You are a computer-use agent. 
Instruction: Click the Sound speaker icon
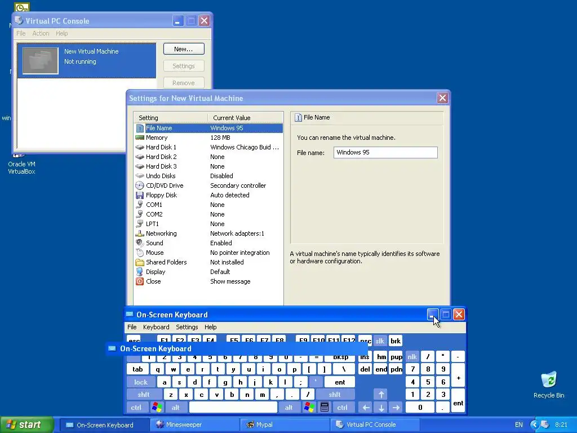(x=140, y=243)
